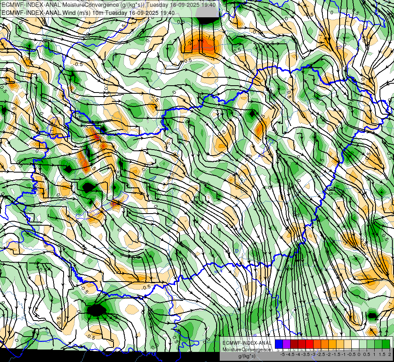Click the legend tick label '-4.5'
The width and height of the screenshot is (394, 362).
(291, 354)
